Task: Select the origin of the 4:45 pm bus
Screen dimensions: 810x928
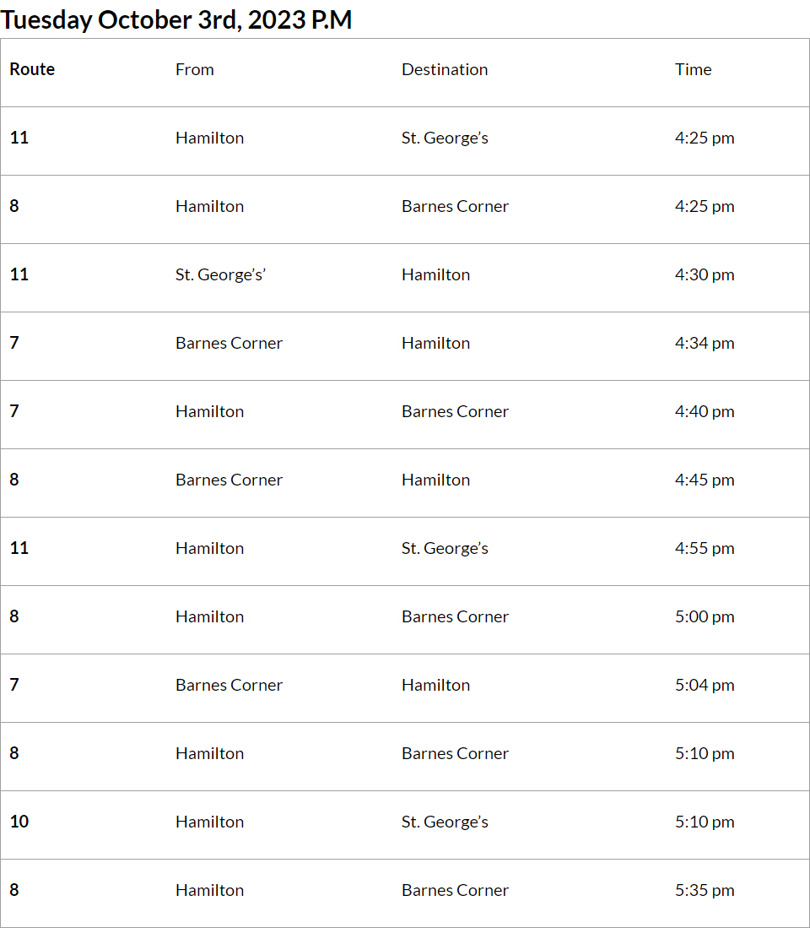Action: coord(229,480)
